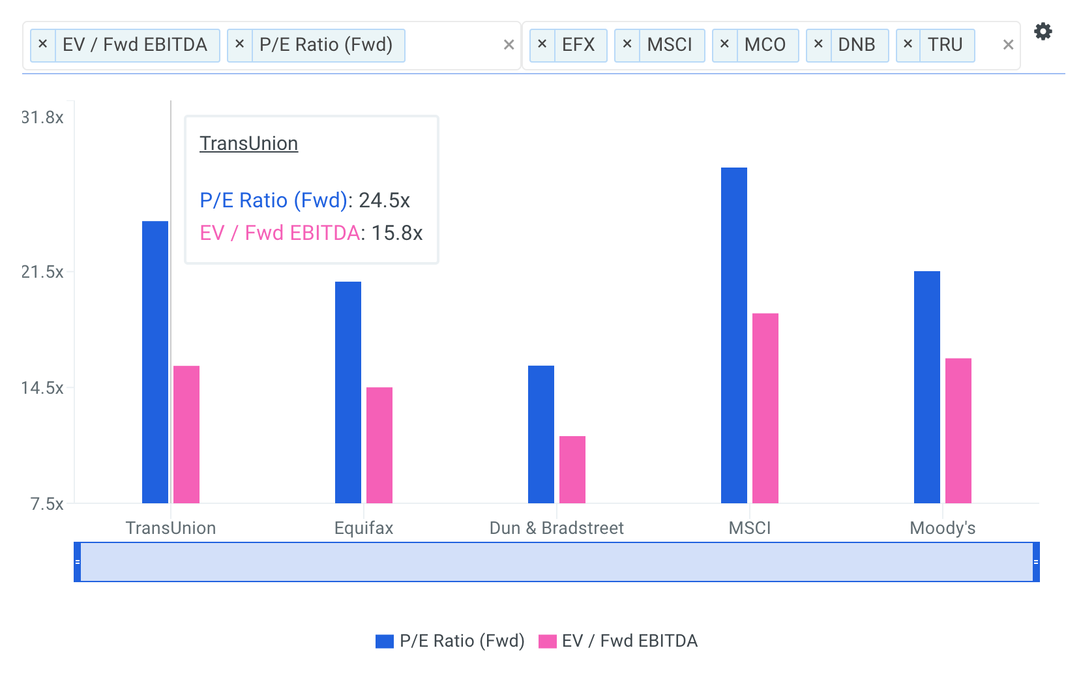Grab the right range slider handle
The height and width of the screenshot is (678, 1081).
click(1036, 562)
